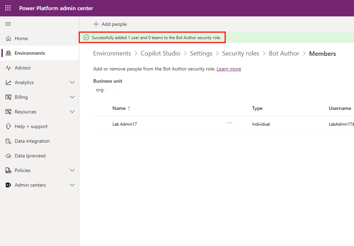354x246 pixels.
Task: Collapse the navigation hamburger menu
Action: 8,24
